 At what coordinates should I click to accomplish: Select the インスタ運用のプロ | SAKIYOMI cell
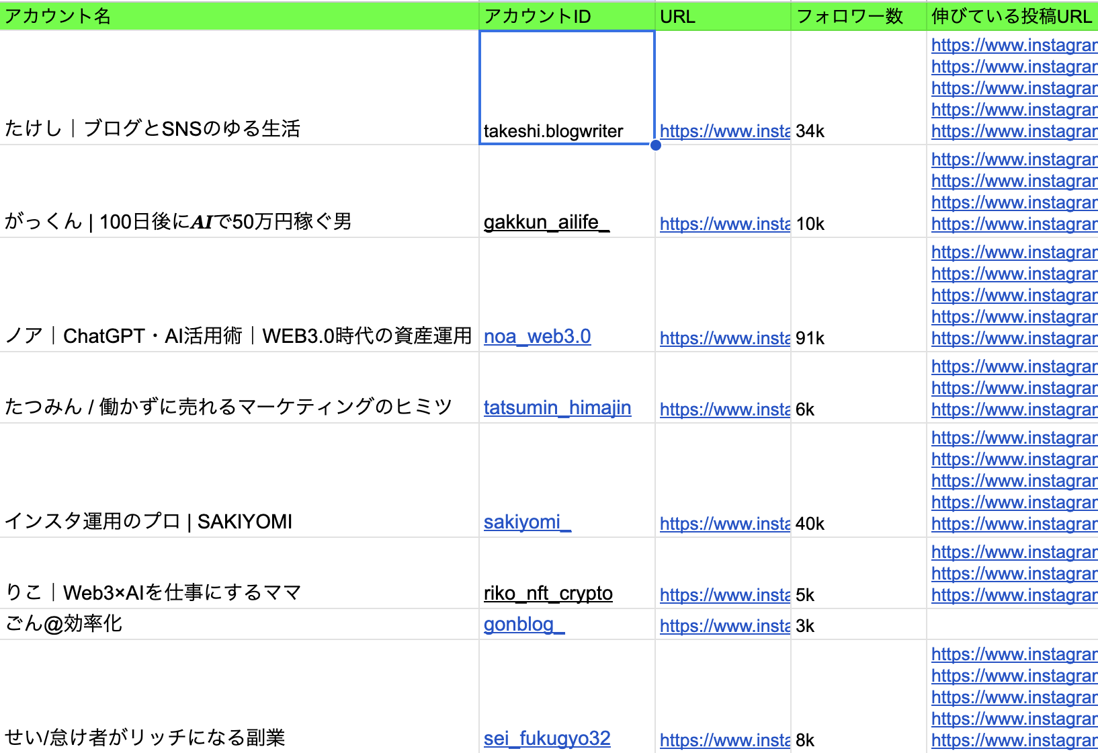pyautogui.click(x=239, y=481)
